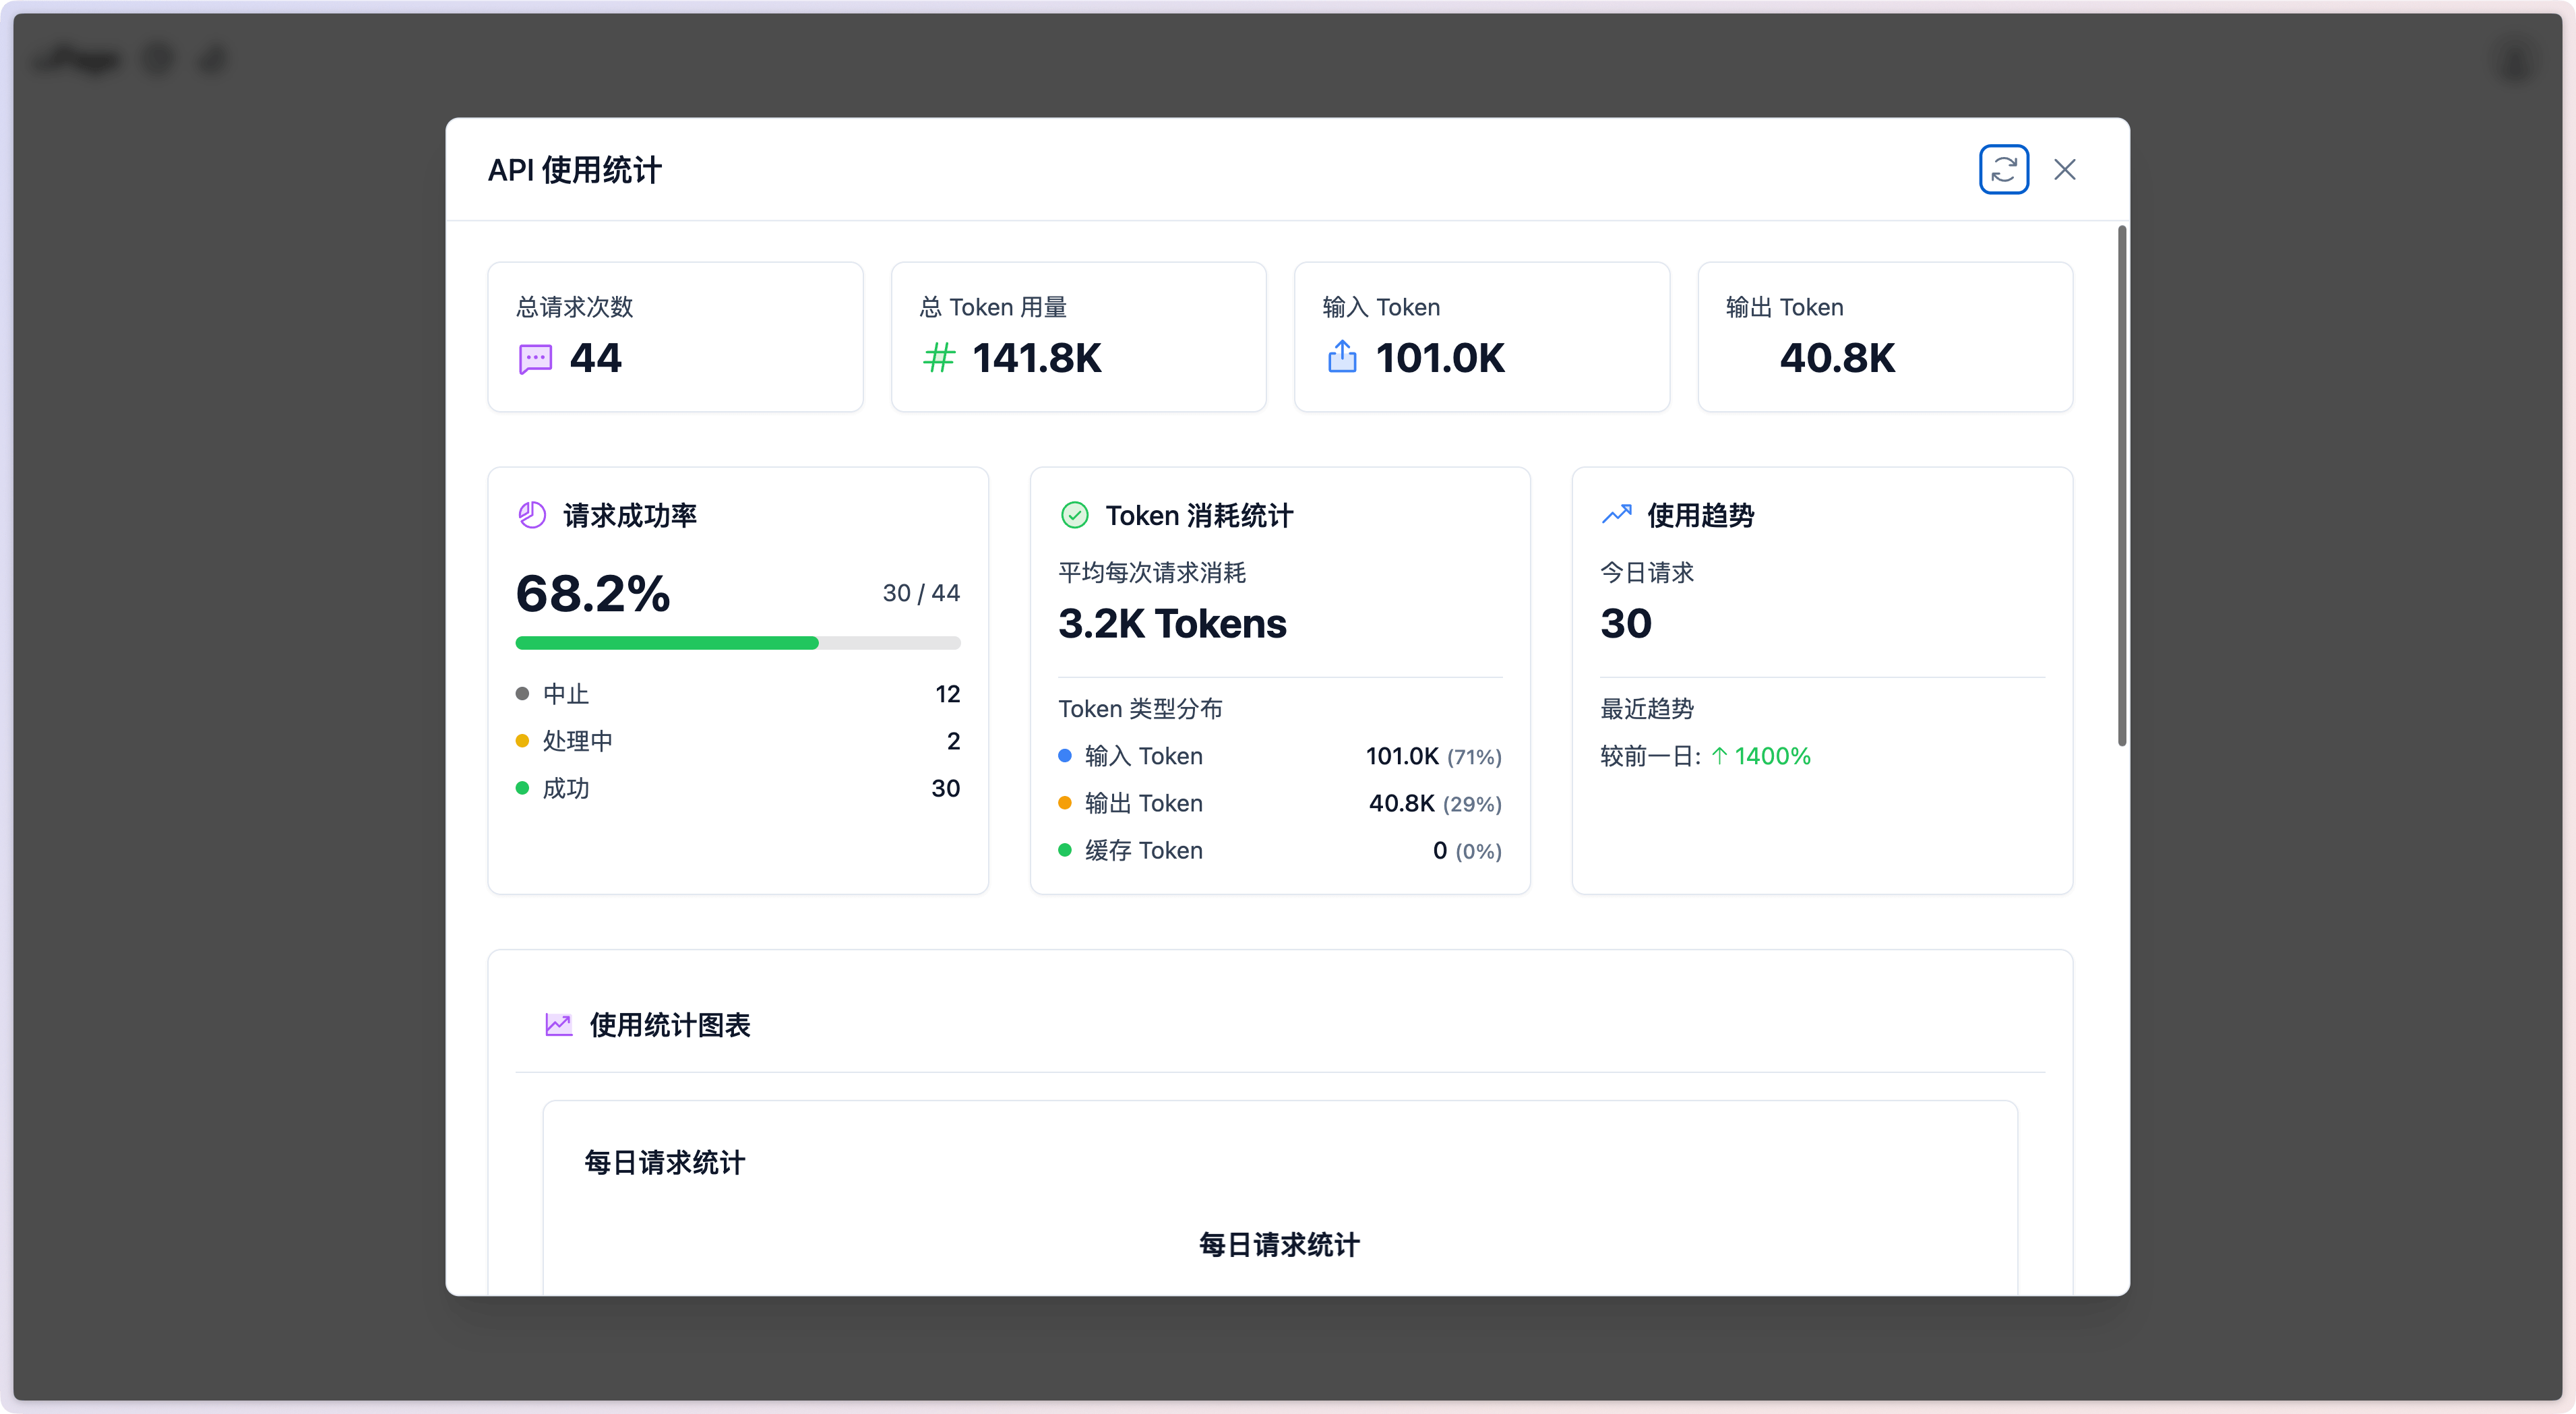
Task: Click the purple chat icon beside 44
Action: click(535, 359)
